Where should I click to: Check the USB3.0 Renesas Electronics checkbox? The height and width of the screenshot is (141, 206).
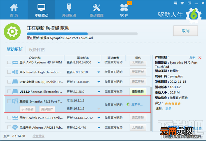click(x=9, y=91)
